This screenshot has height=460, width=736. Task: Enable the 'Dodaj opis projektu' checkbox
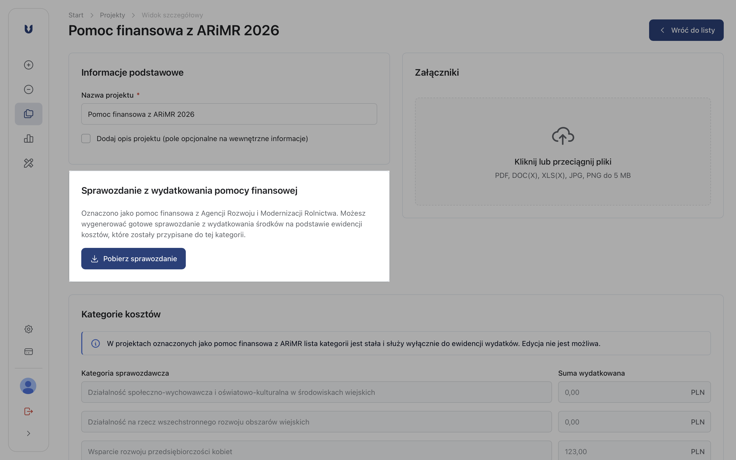[86, 139]
